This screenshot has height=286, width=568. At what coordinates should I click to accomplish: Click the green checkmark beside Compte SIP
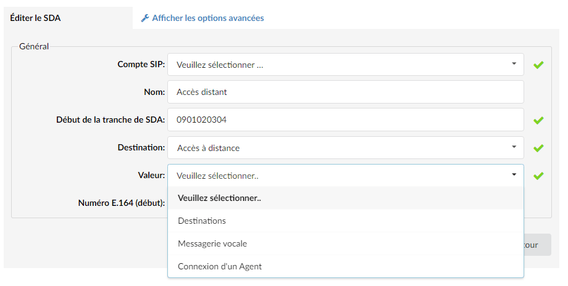coord(538,65)
